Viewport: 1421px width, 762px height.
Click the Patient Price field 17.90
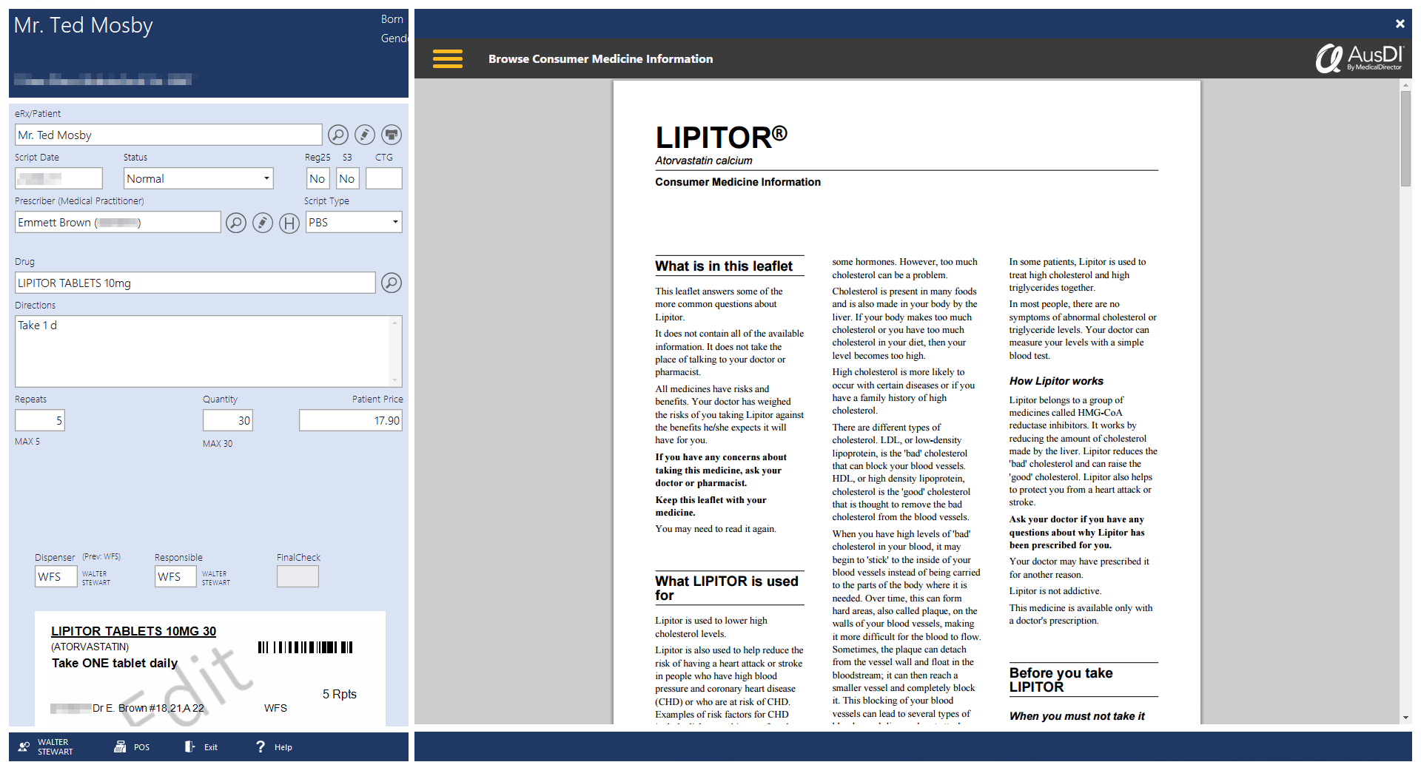click(x=351, y=420)
